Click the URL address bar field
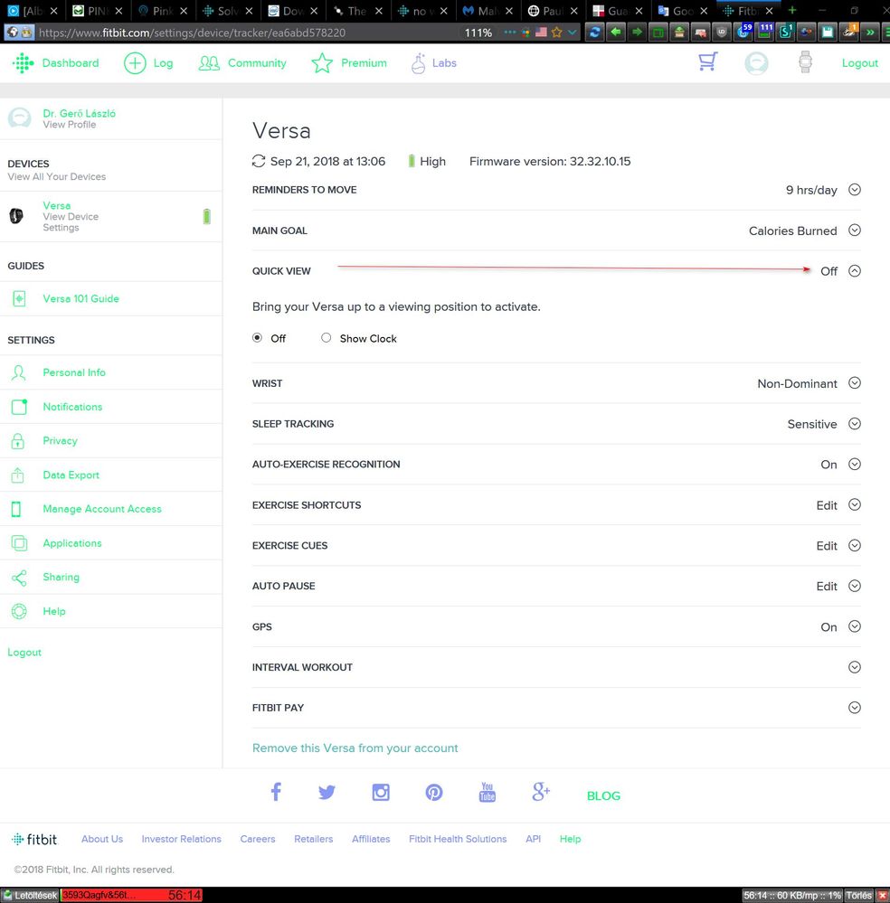Screen dimensions: 890x903 248,33
